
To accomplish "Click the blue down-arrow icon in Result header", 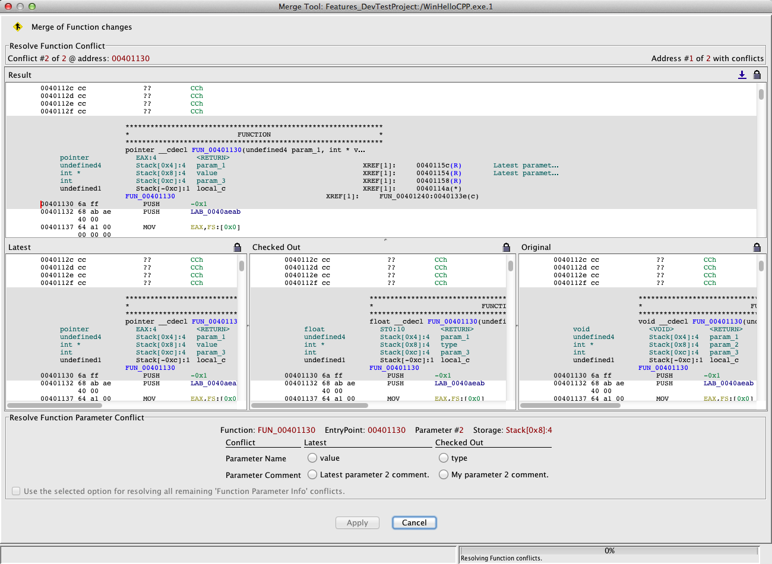I will (742, 75).
